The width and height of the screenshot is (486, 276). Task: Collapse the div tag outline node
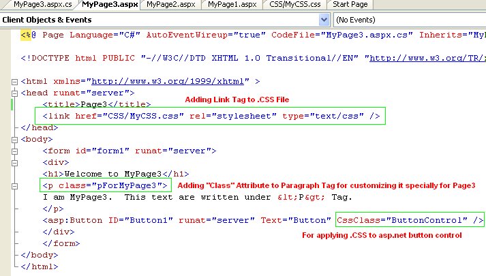pyautogui.click(x=14, y=163)
